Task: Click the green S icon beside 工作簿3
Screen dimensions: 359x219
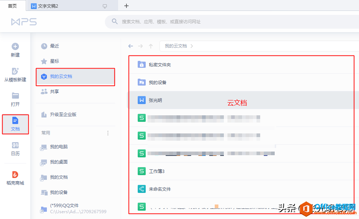Action: tap(141, 171)
